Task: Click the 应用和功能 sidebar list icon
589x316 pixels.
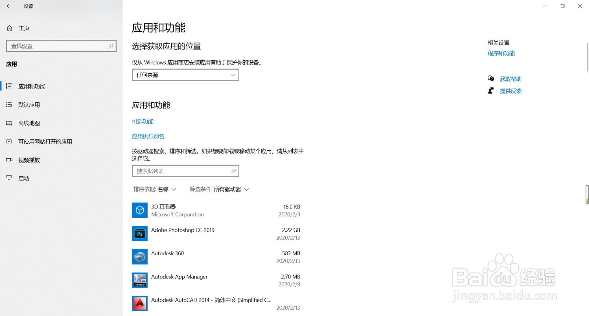Action: tap(9, 86)
